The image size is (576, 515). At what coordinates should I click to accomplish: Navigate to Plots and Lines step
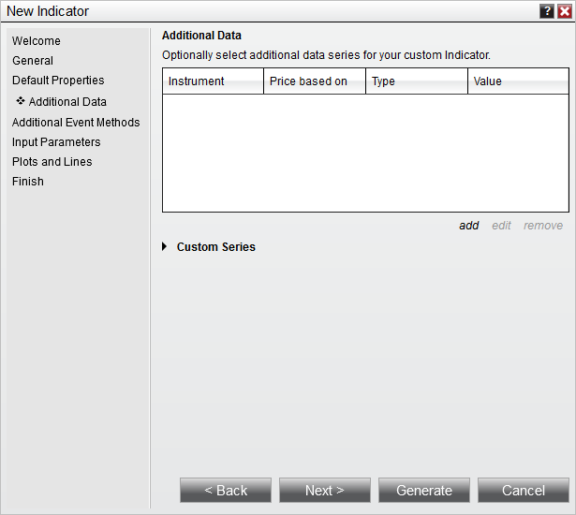[x=52, y=162]
